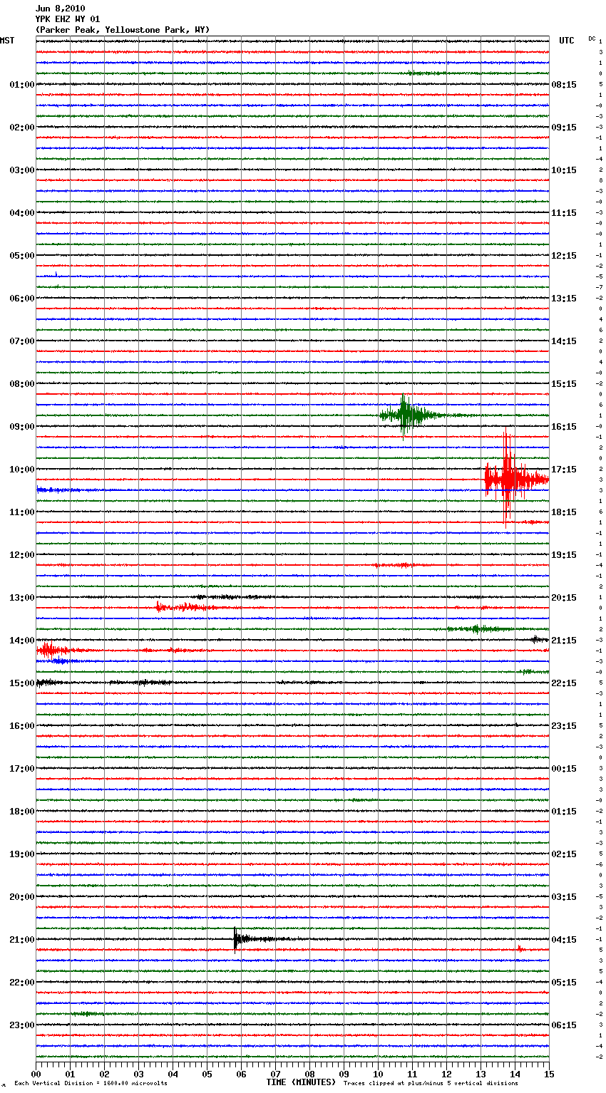Click the 'TIME (MINUTES)' axis title
This screenshot has width=606, height=1093.
[301, 1082]
